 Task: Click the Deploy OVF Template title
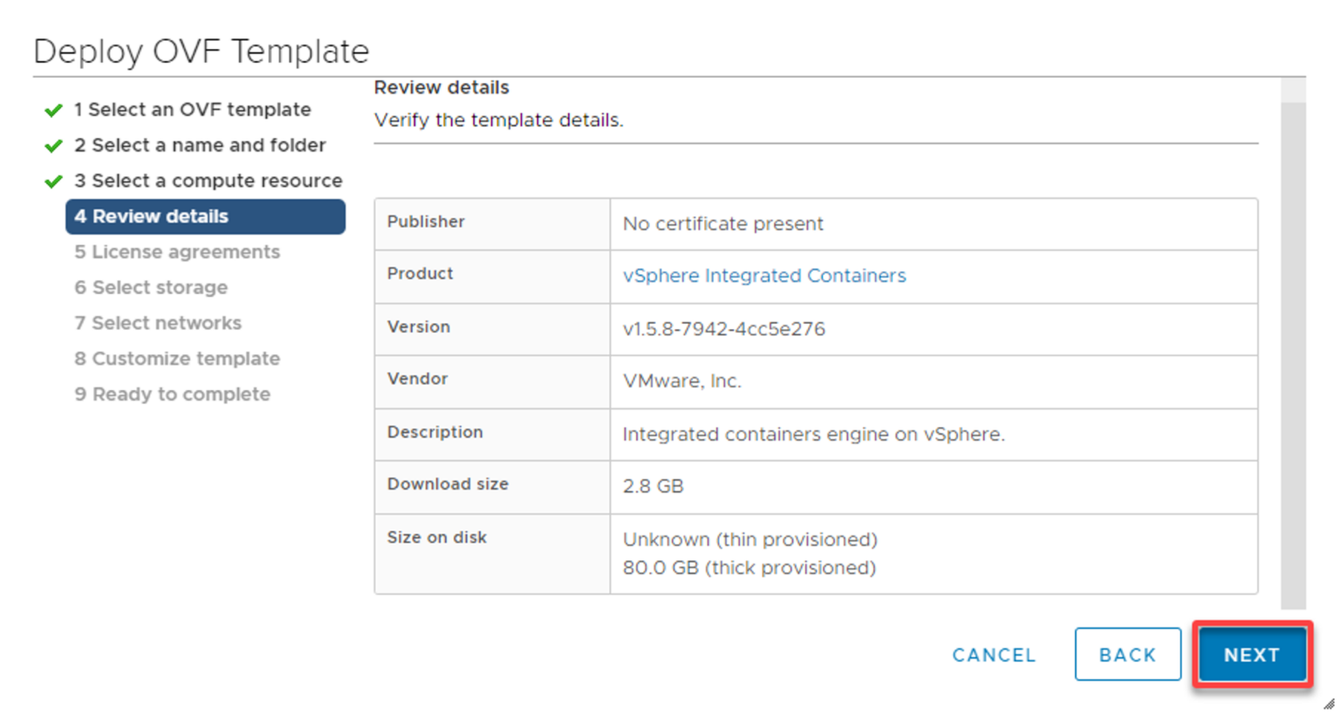point(201,51)
